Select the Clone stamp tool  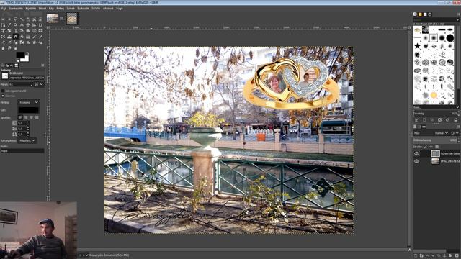[x=28, y=42]
